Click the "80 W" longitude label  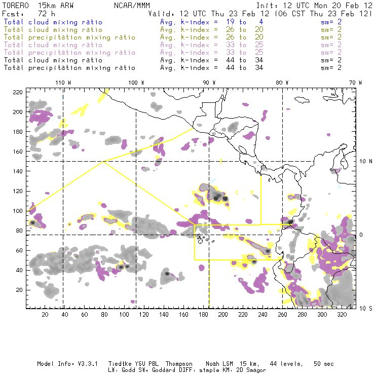click(282, 83)
